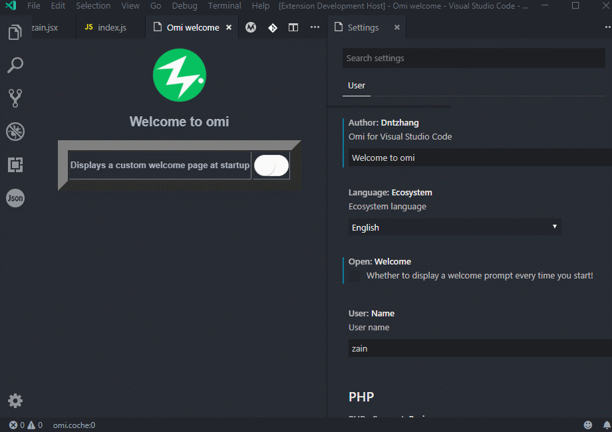
Task: Click the Welcome to omi heading
Action: pyautogui.click(x=179, y=121)
